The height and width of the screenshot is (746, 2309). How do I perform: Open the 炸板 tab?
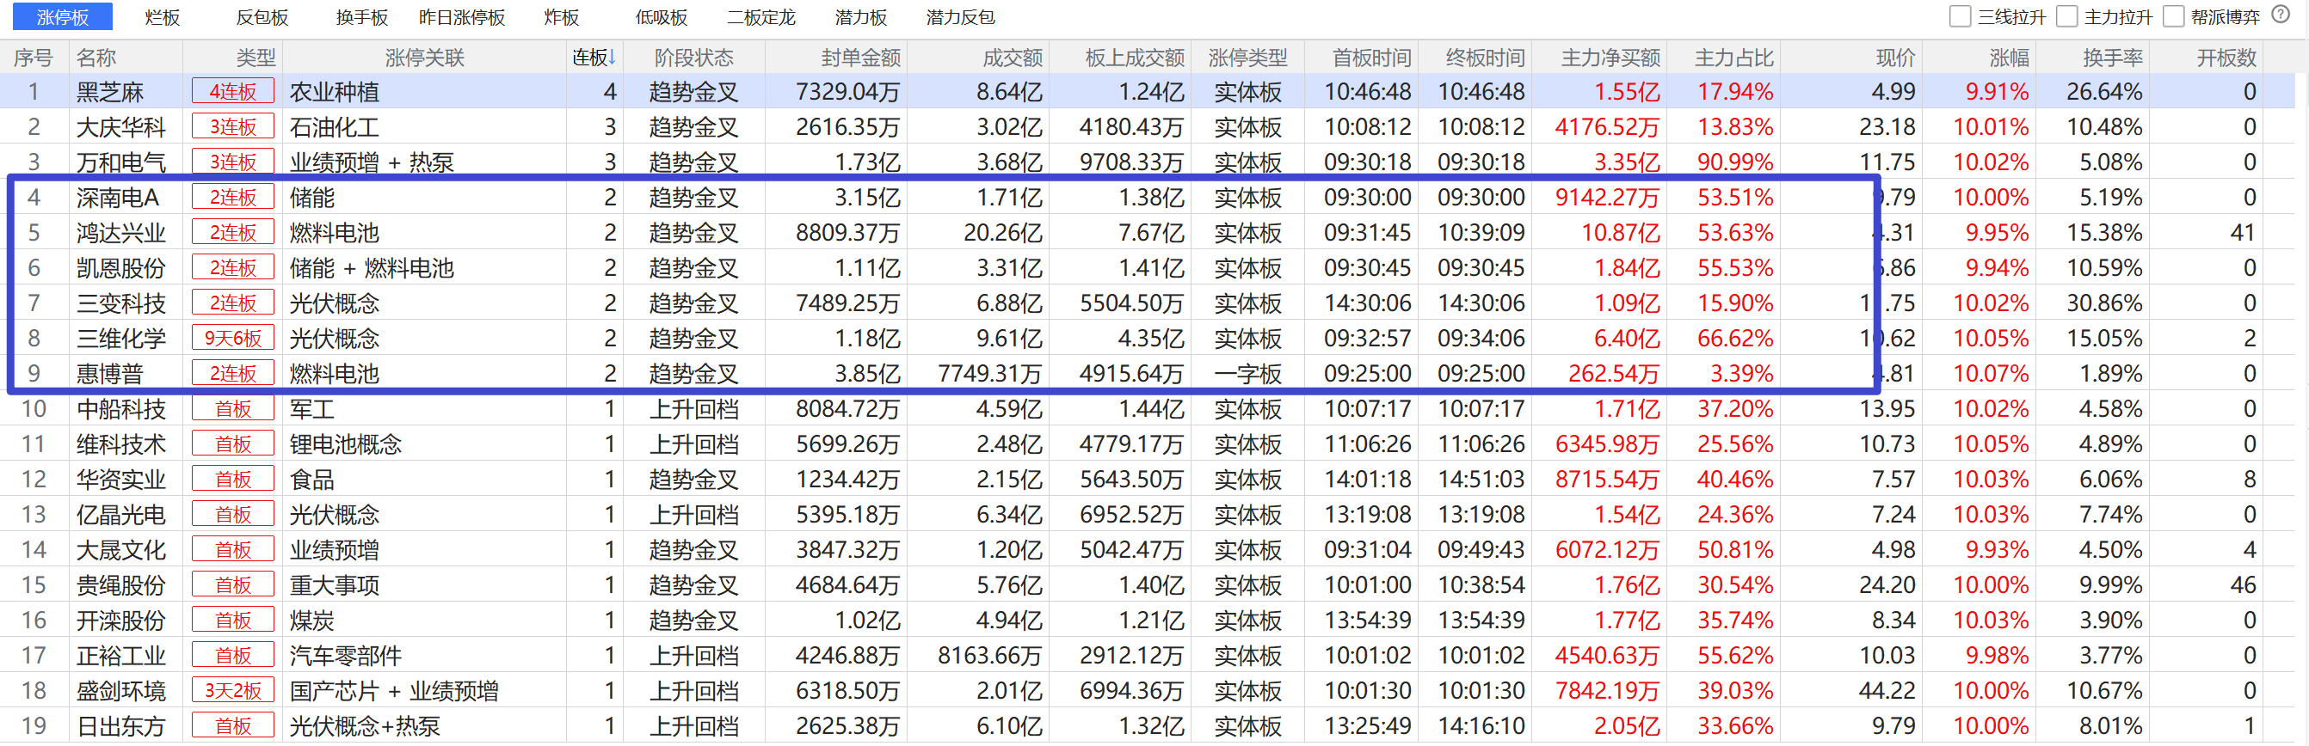[562, 17]
